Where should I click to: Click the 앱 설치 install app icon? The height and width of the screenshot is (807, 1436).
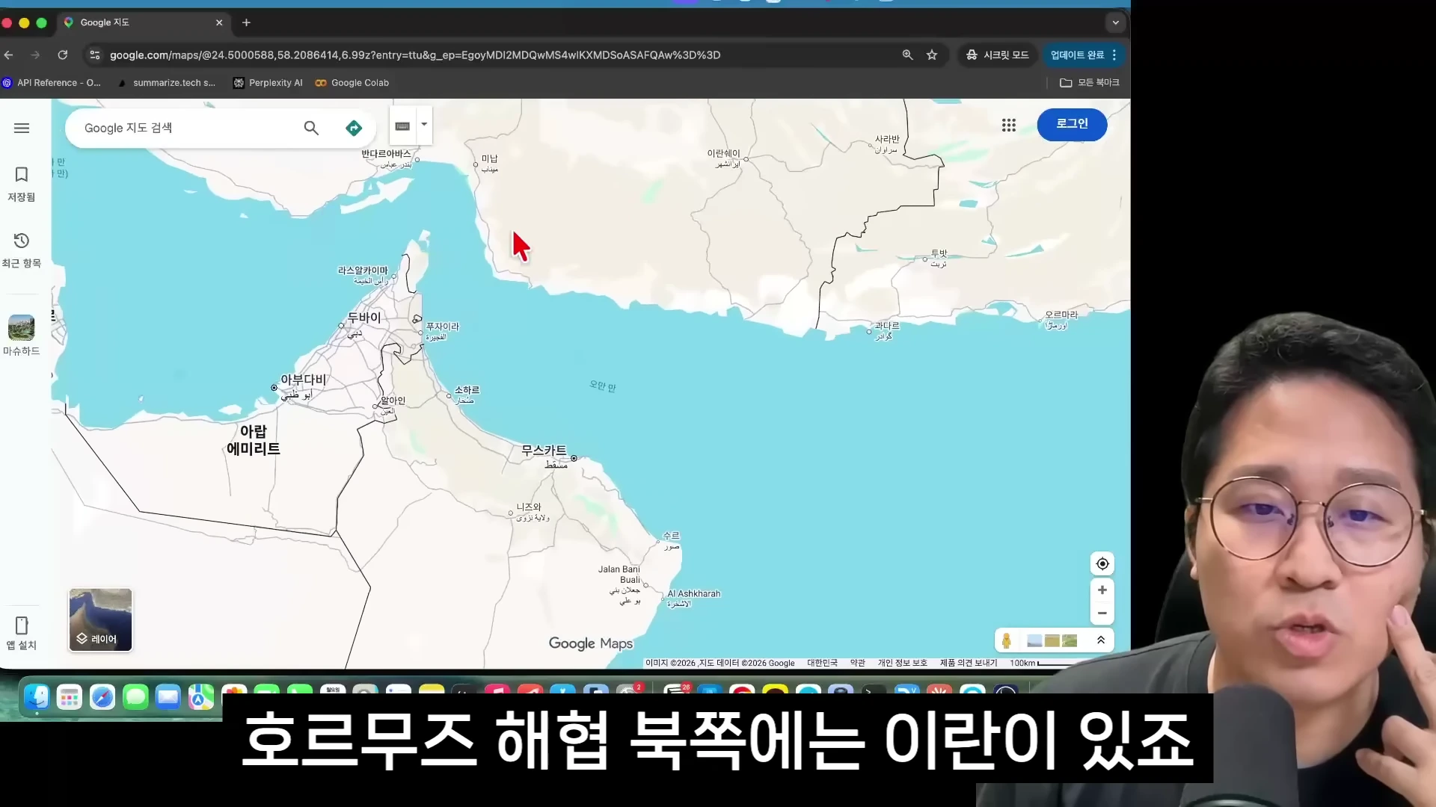[22, 633]
